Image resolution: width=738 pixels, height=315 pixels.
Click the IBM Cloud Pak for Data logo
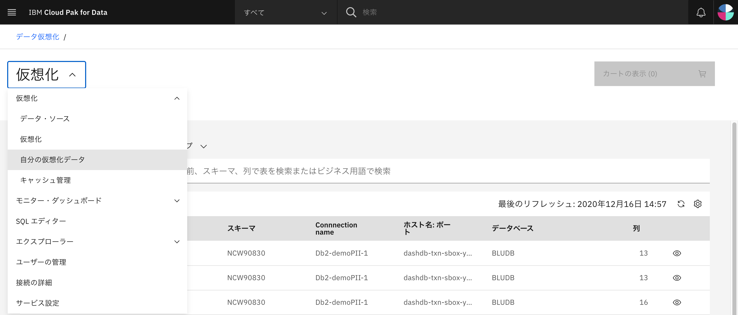(68, 12)
